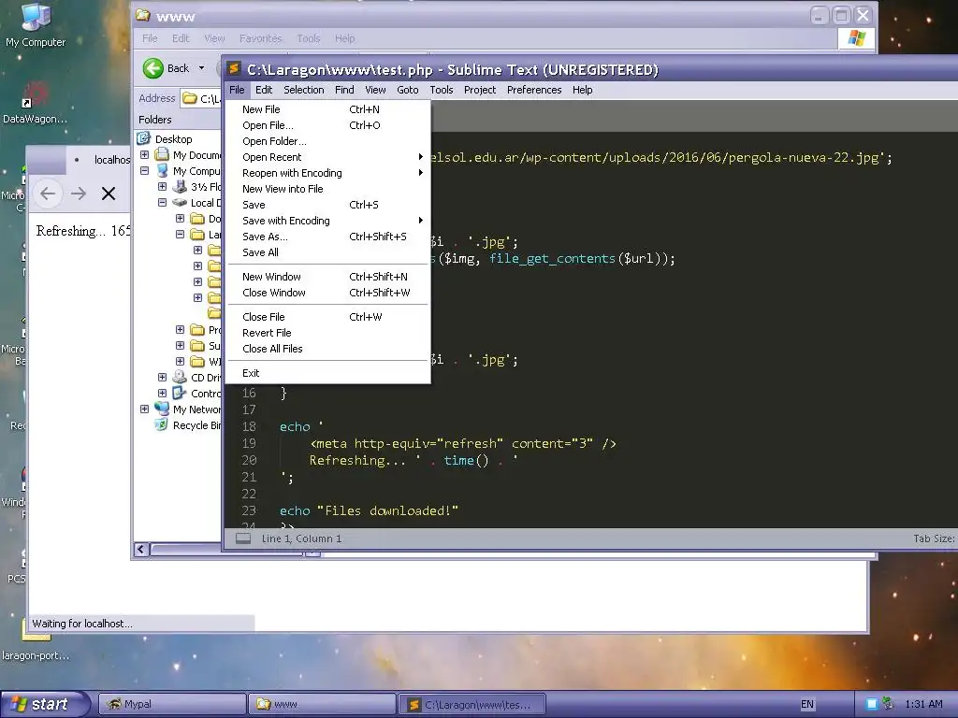
Task: Expand Open Recent submenu
Action: click(327, 157)
